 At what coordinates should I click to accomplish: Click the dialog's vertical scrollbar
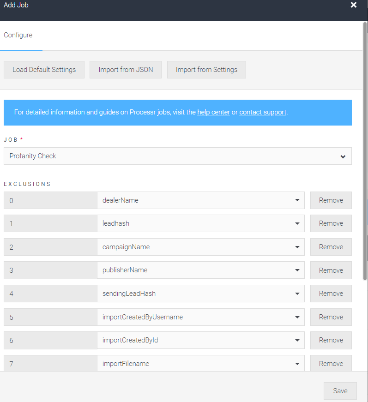tap(365, 151)
